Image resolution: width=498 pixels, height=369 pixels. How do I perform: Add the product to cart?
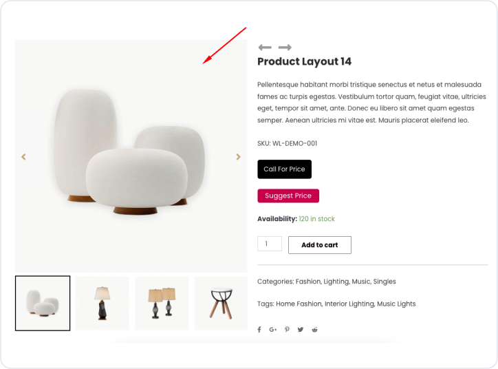pyautogui.click(x=319, y=245)
